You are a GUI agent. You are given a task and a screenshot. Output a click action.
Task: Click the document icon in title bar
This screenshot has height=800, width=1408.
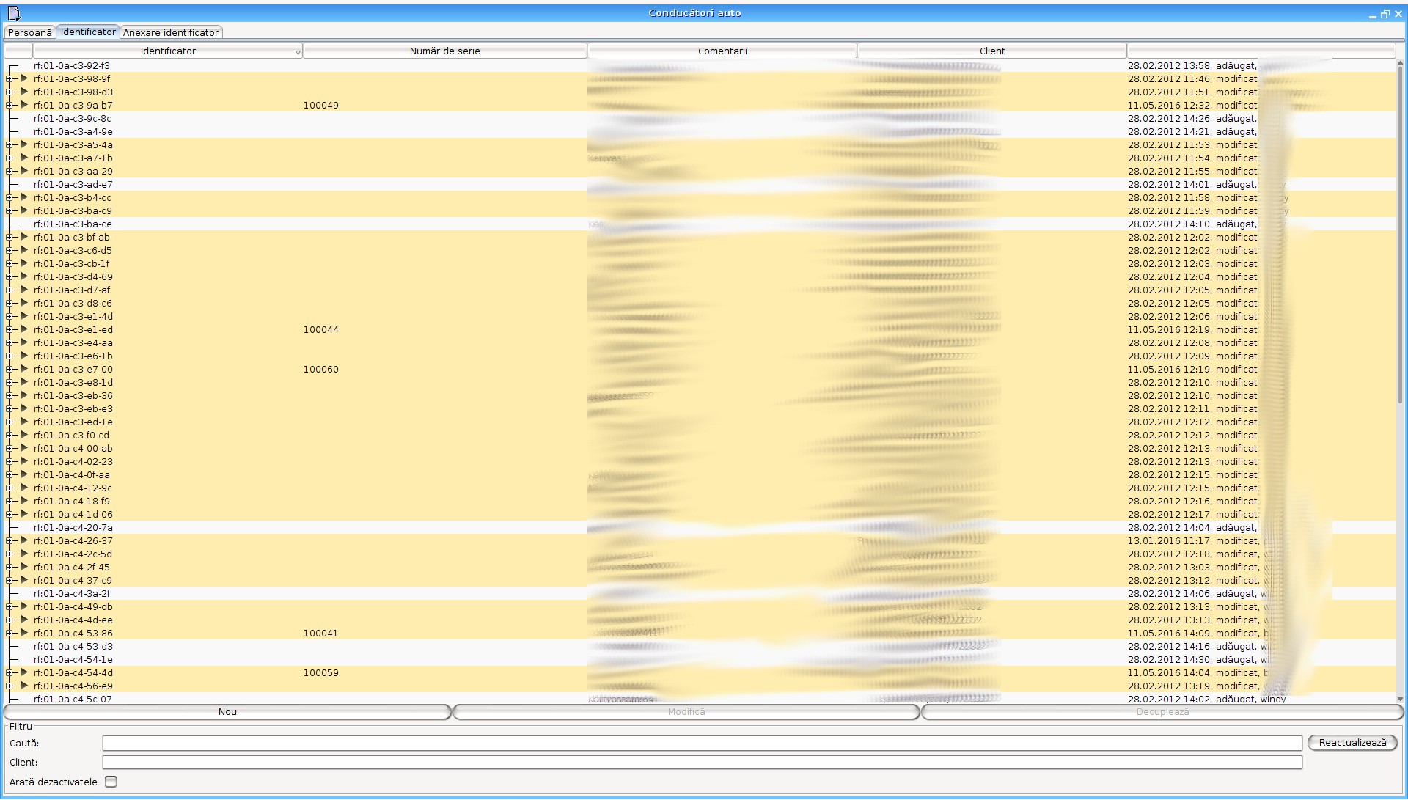tap(14, 13)
